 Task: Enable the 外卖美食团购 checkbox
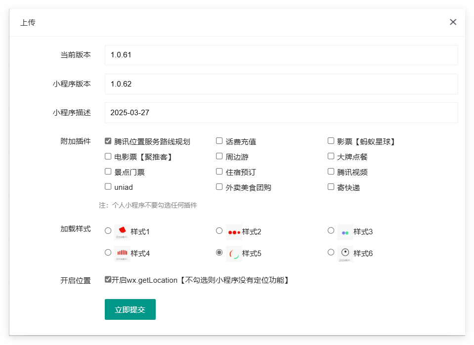pos(219,186)
